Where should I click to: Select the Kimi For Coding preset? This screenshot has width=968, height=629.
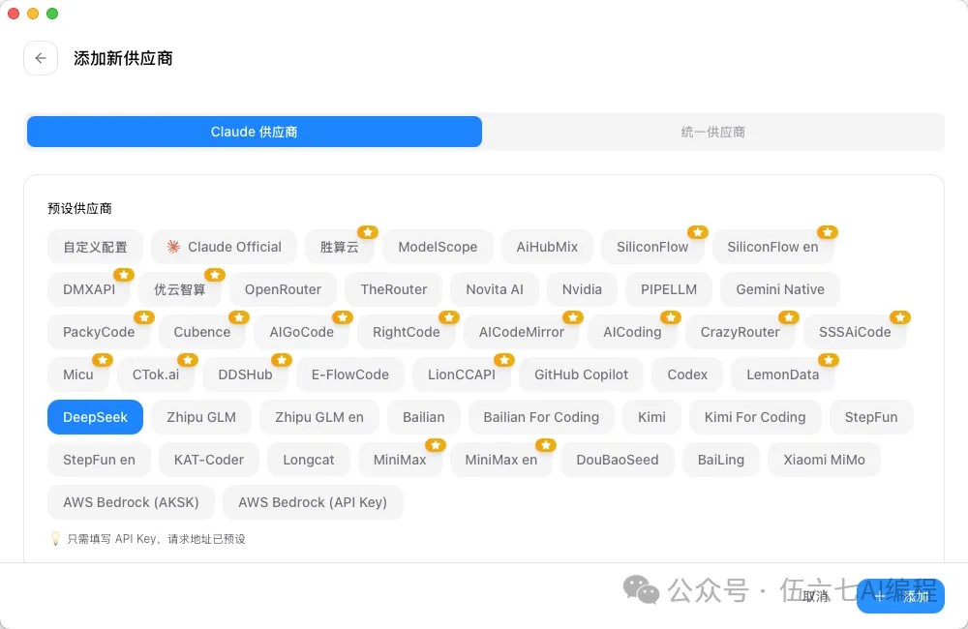tap(755, 417)
